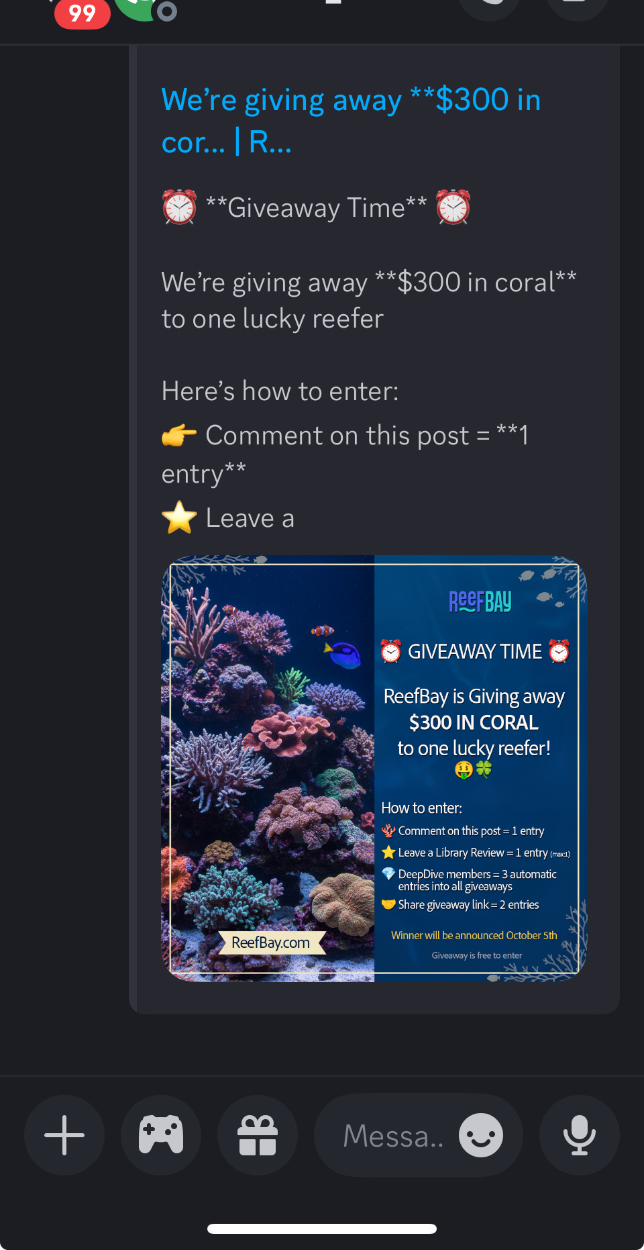Open the ReefBay giveaway image preview

coord(374,768)
